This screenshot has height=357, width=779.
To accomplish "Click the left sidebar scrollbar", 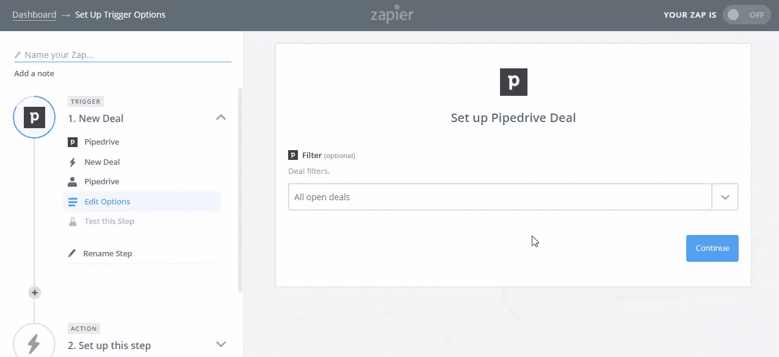I will tap(240, 189).
